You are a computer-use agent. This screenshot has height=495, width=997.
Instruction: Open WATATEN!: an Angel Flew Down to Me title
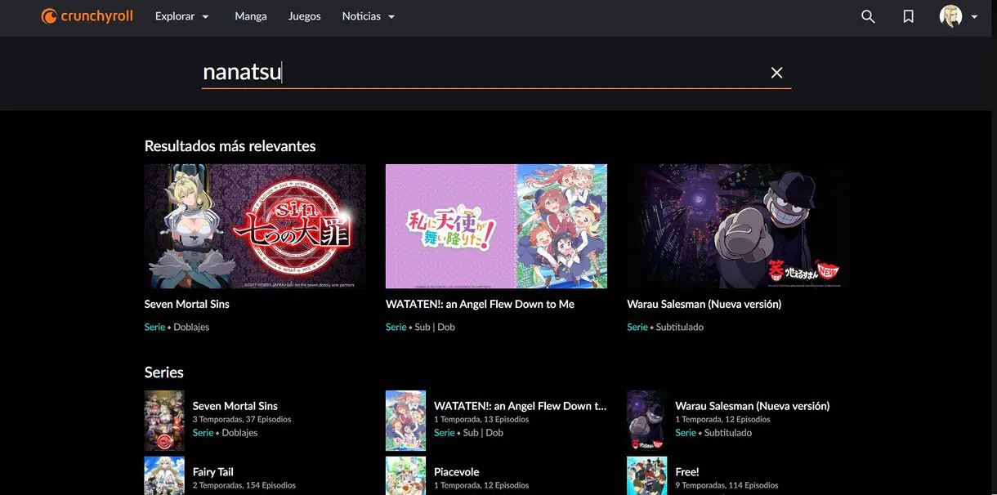click(x=480, y=304)
